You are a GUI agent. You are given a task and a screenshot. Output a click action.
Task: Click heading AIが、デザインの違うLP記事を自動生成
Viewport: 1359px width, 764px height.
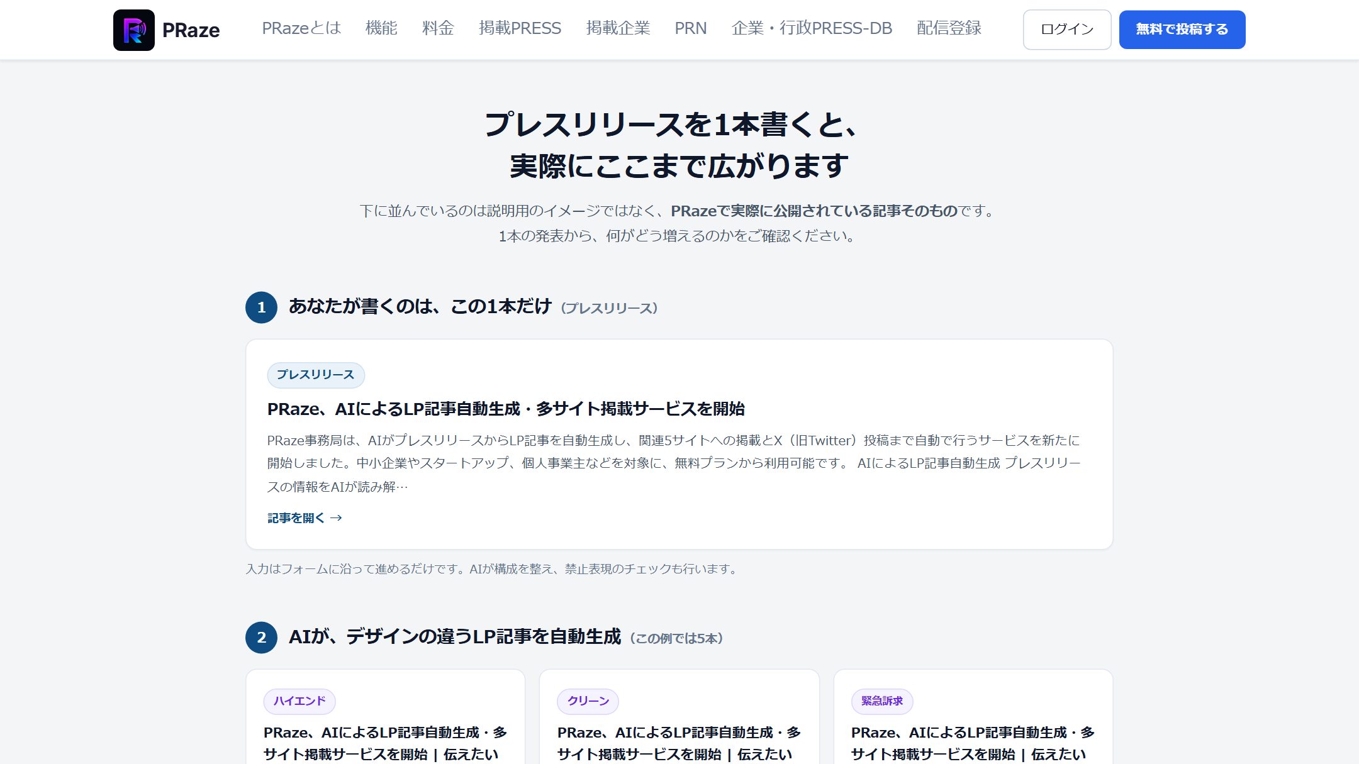pyautogui.click(x=455, y=637)
